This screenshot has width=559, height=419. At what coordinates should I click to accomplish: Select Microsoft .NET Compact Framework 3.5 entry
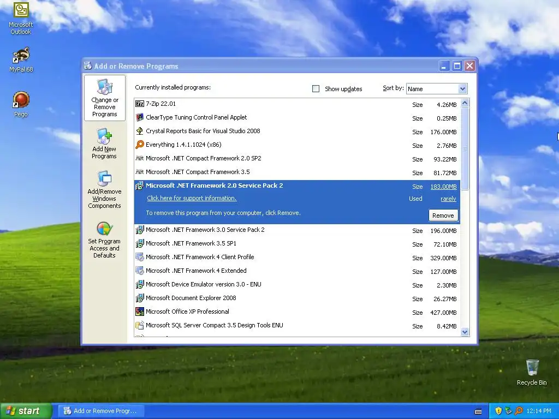[297, 172]
